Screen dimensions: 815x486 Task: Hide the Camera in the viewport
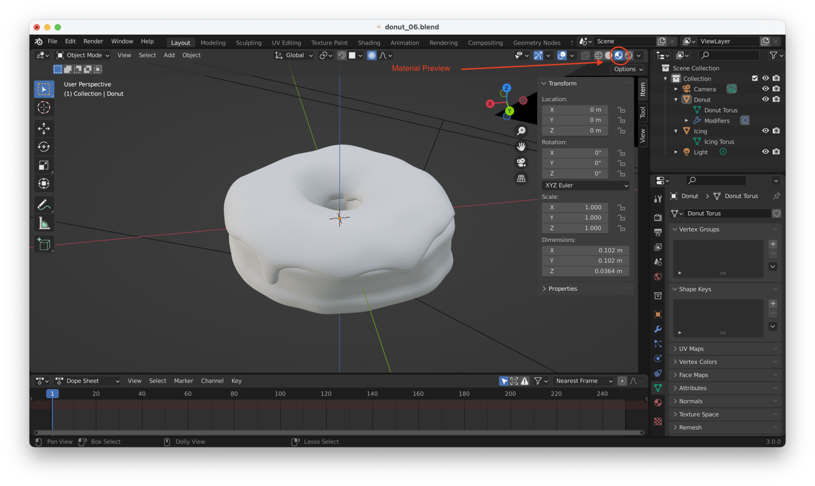766,89
